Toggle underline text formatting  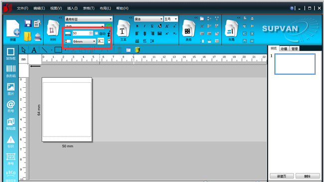(152, 26)
